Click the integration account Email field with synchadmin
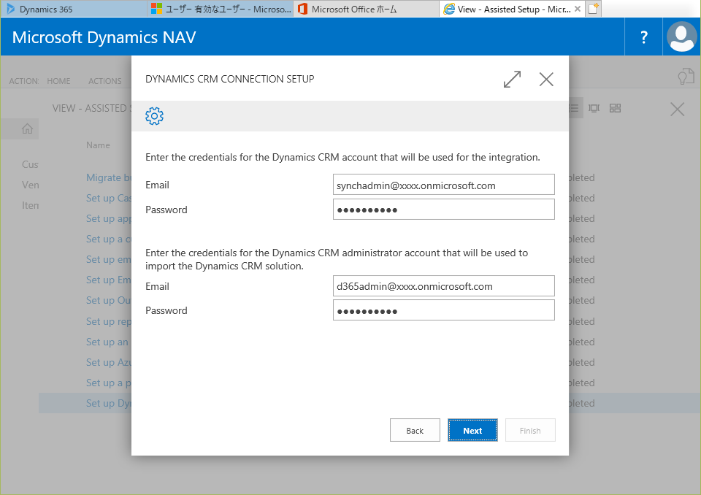701x495 pixels. [x=443, y=185]
